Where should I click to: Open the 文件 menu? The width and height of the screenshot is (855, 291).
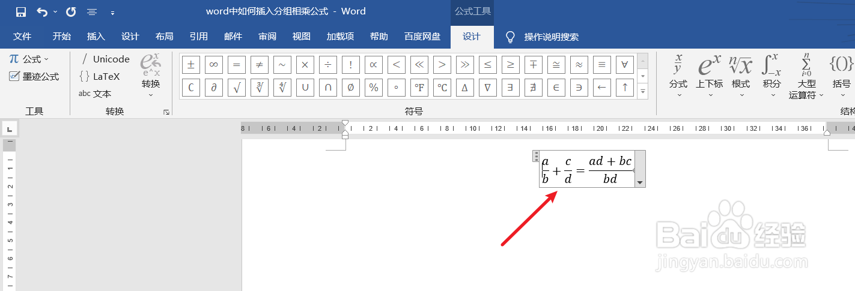(22, 37)
